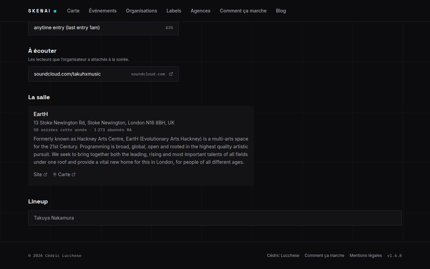Image resolution: width=430 pixels, height=269 pixels.
Task: Open footer Comment ça marche link
Action: (x=325, y=256)
